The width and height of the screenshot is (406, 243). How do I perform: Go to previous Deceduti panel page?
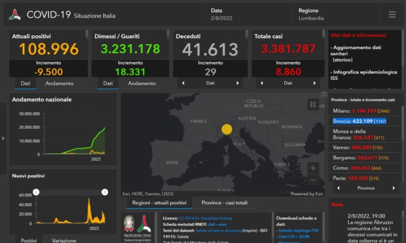click(183, 83)
